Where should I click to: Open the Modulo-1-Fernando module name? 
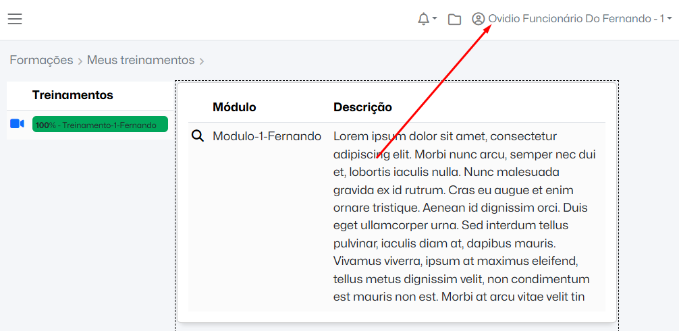[267, 136]
